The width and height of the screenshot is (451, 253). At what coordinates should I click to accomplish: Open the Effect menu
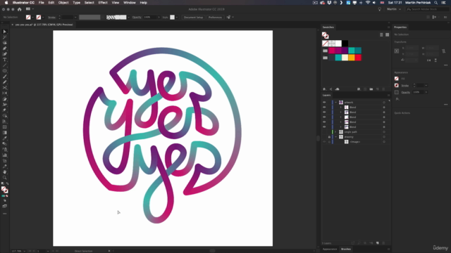click(103, 3)
